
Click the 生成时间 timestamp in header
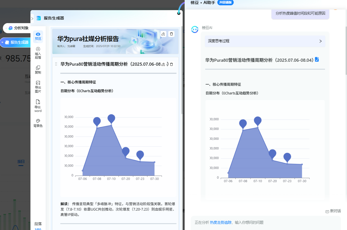(102, 46)
